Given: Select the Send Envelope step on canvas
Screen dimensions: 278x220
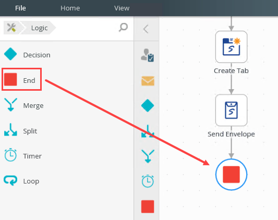Looking at the screenshot, I should (232, 111).
